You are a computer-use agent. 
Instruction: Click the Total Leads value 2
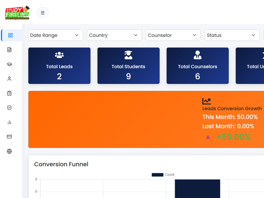tap(59, 77)
